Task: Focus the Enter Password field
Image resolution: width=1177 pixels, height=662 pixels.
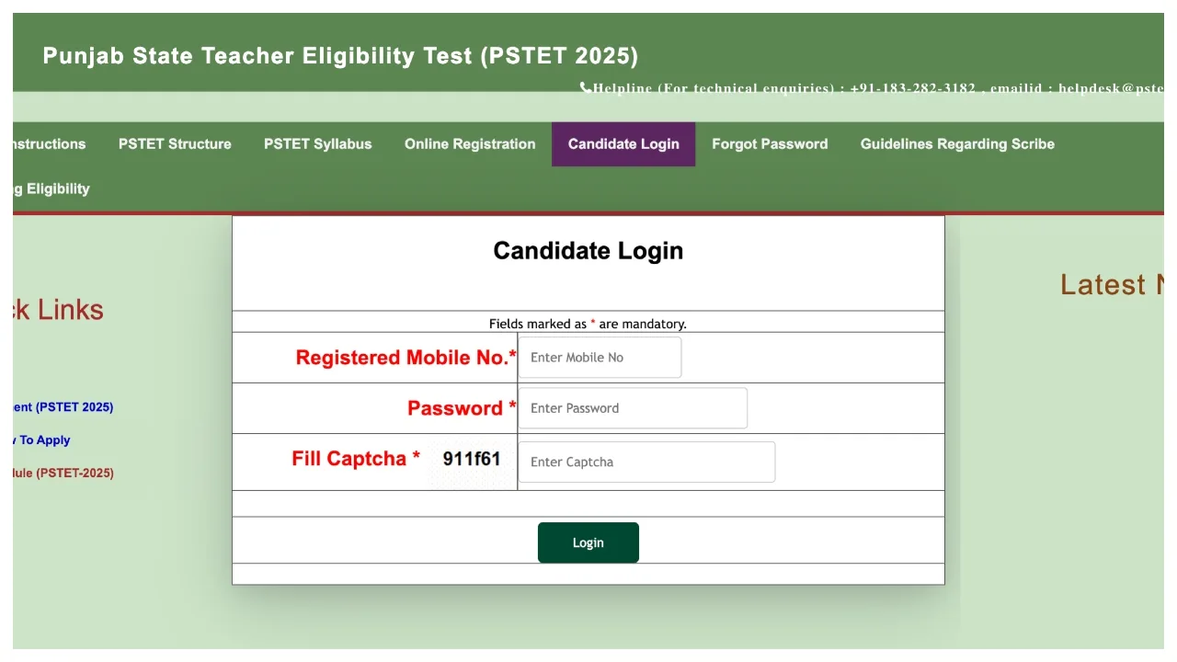Action: [633, 407]
